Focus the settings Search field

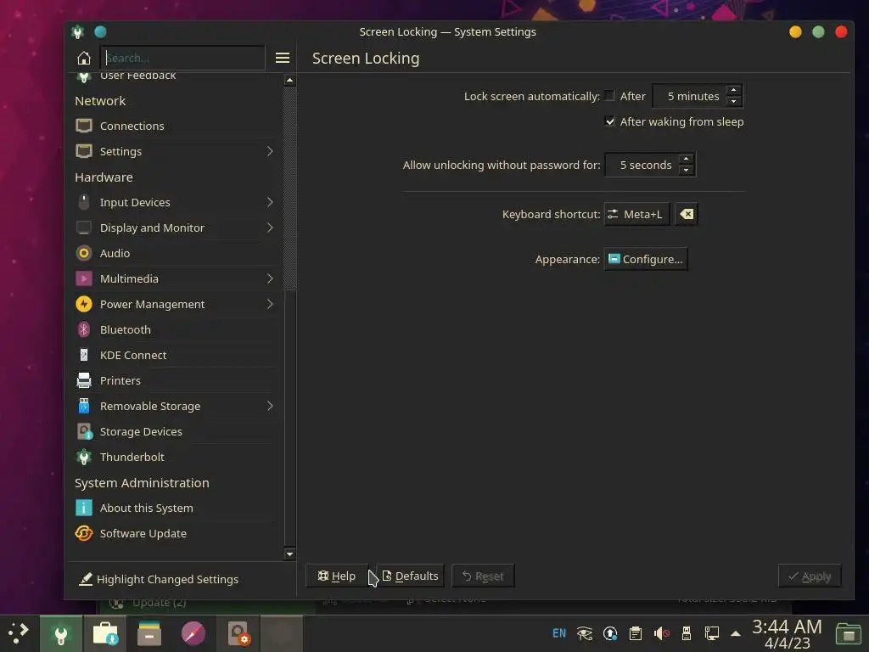[x=183, y=58]
